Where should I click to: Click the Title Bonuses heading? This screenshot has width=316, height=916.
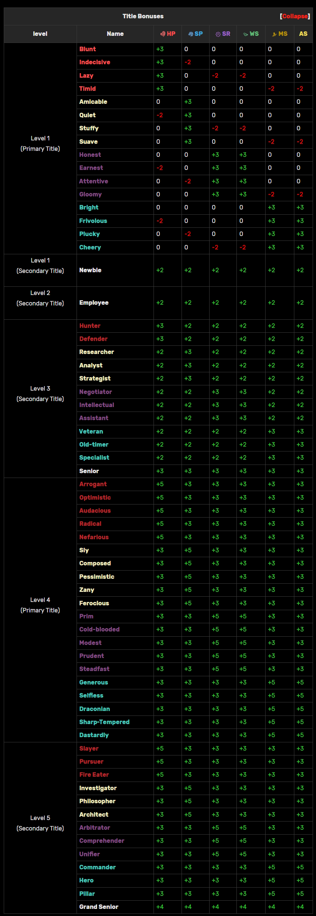tap(143, 16)
